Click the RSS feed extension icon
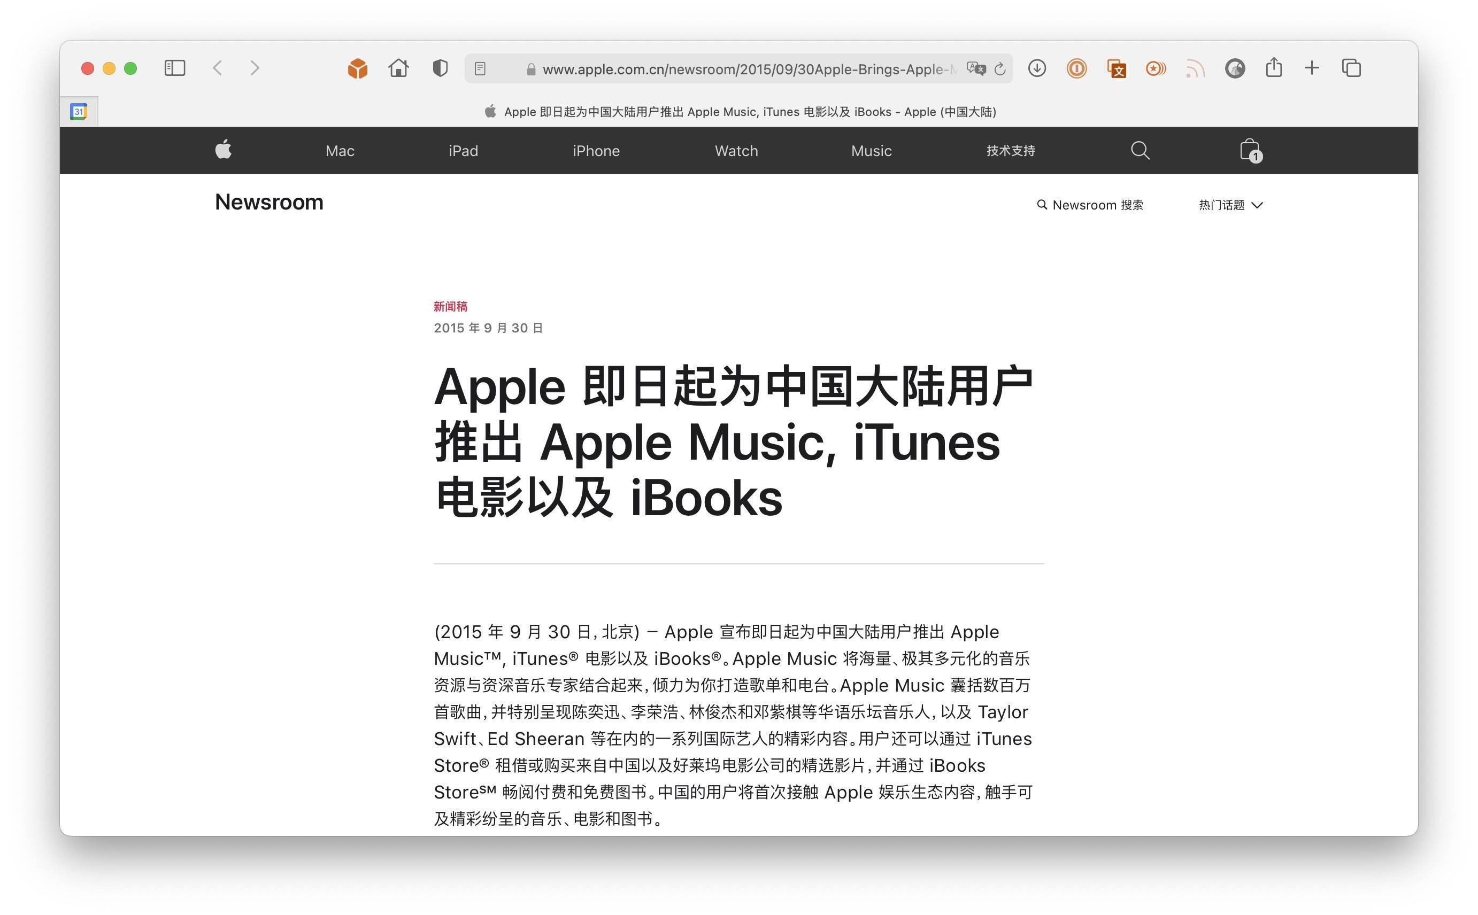 pyautogui.click(x=1194, y=68)
